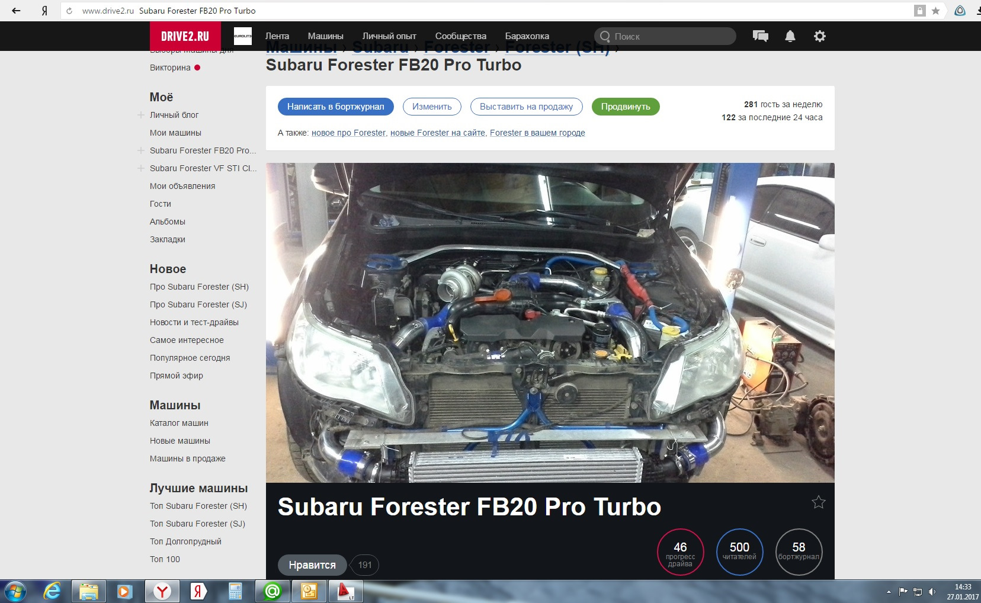Open the Сообщества menu item
981x603 pixels.
[x=461, y=36]
